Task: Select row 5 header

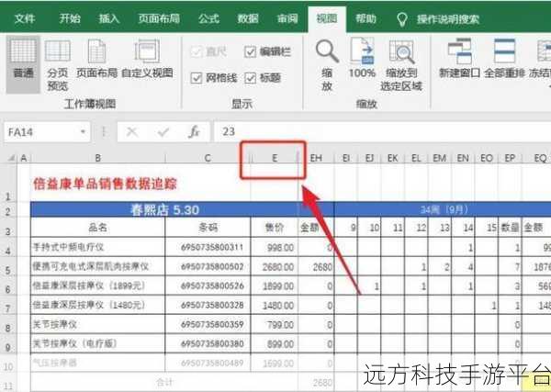Action: (8, 267)
